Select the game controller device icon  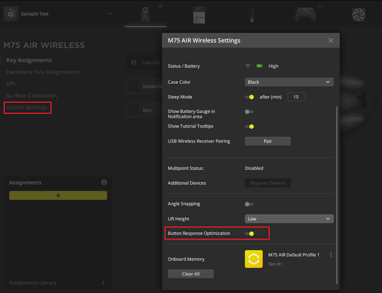point(305,15)
